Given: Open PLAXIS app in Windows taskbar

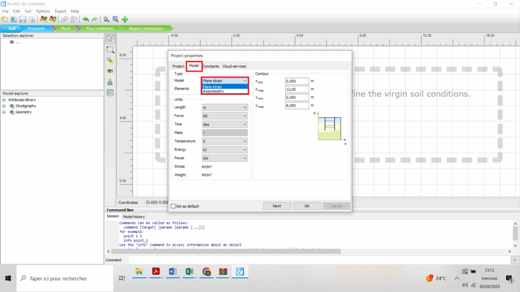Looking at the screenshot, I should point(240,272).
